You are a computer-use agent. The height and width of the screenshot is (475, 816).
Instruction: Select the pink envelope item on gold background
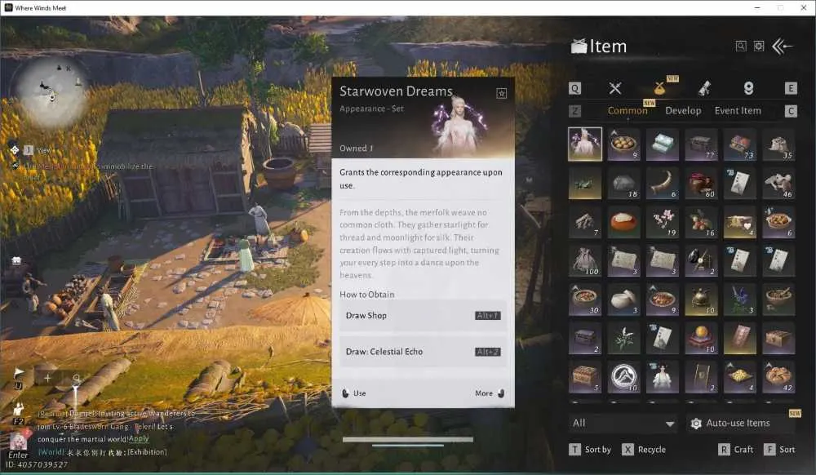pos(739,338)
